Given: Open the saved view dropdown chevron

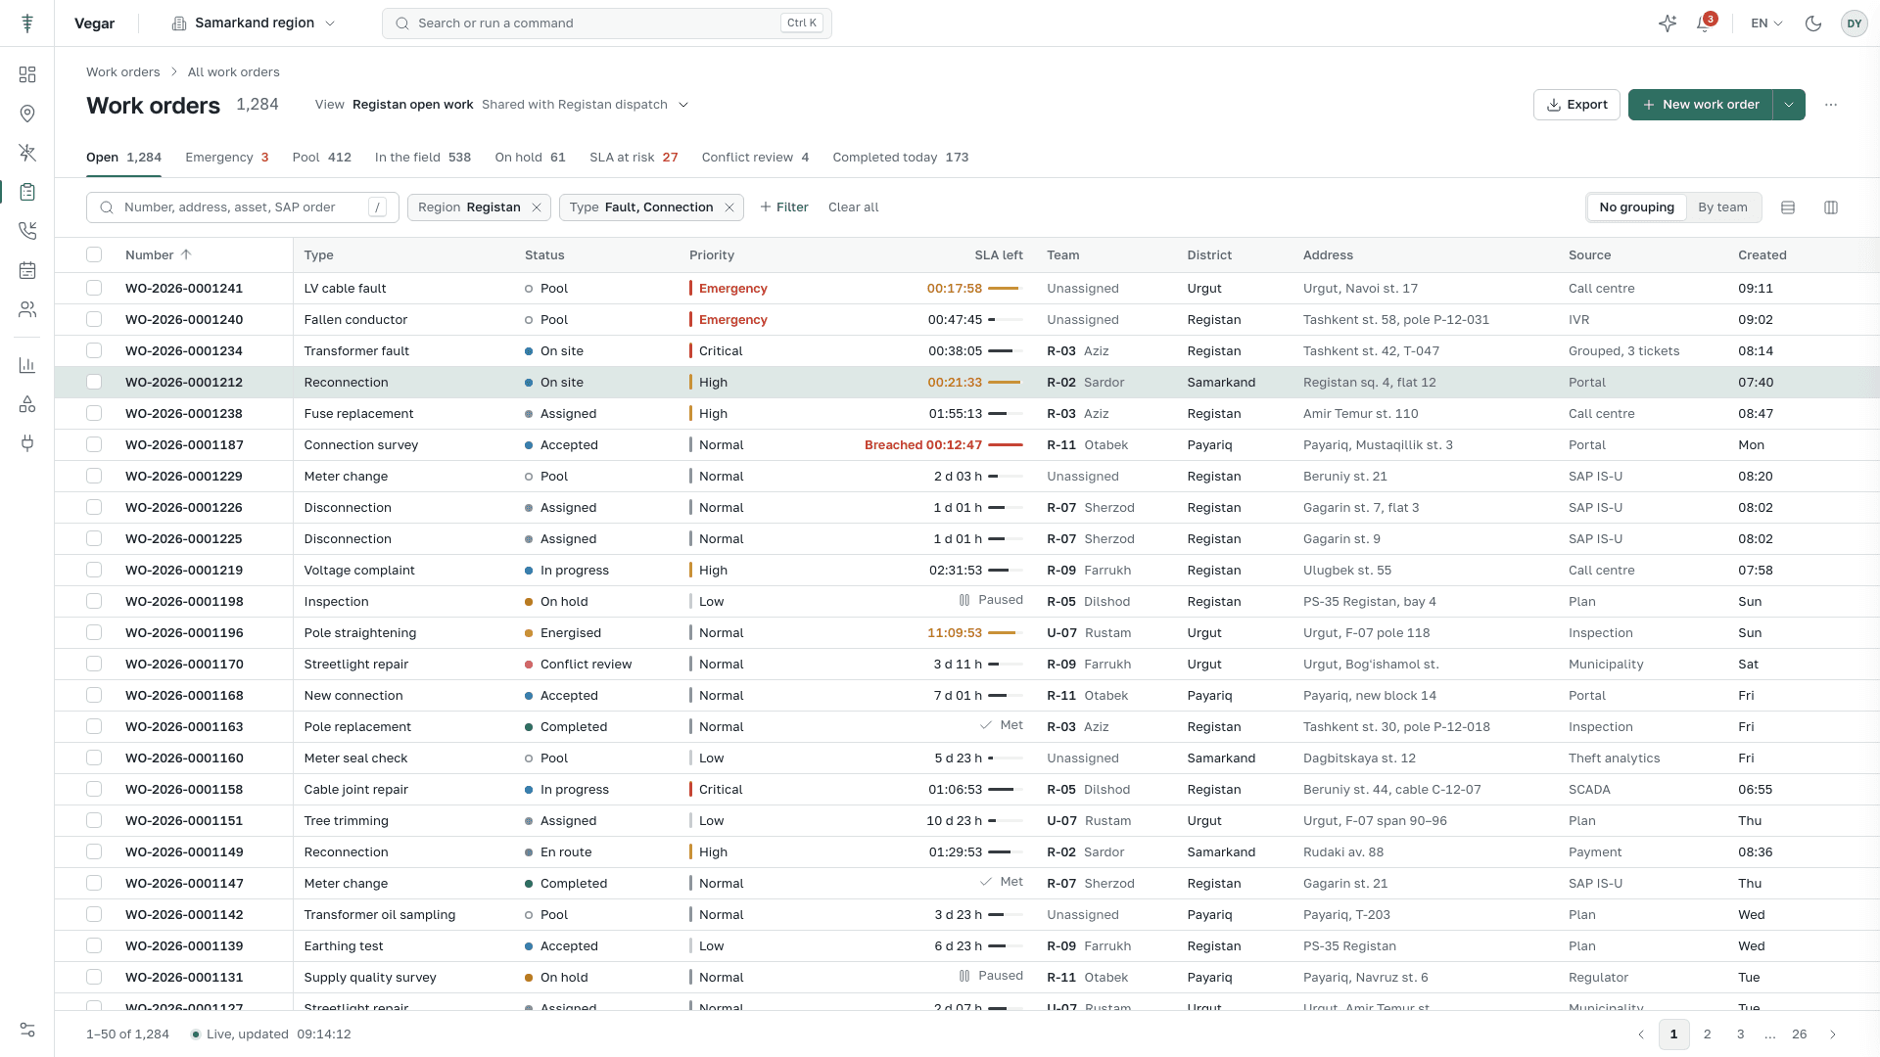Looking at the screenshot, I should [x=683, y=105].
